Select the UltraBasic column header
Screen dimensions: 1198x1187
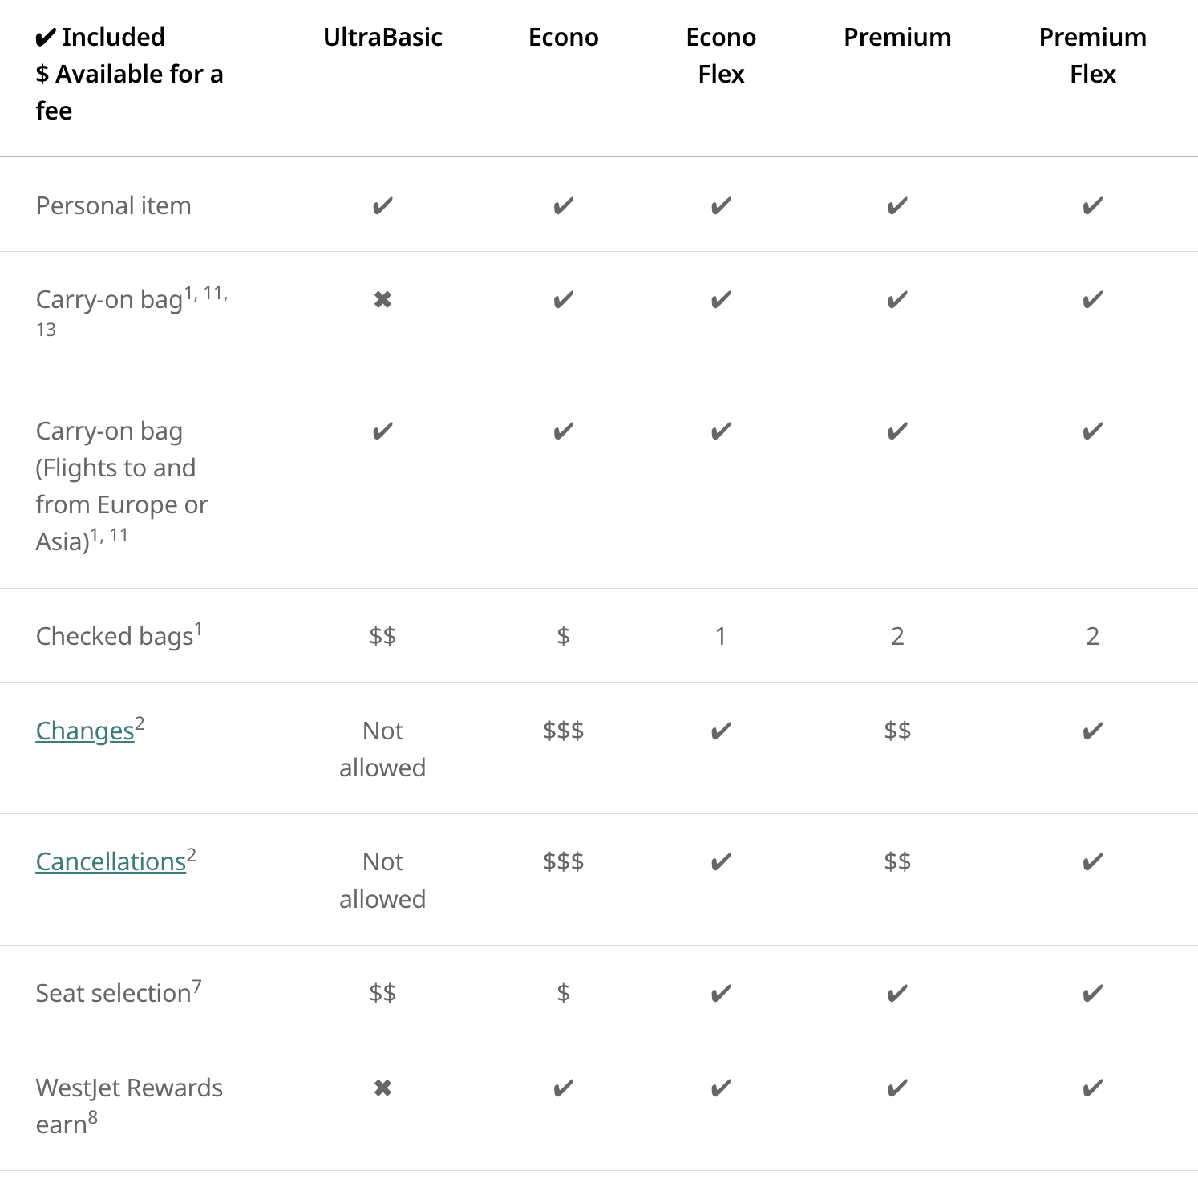(x=382, y=38)
